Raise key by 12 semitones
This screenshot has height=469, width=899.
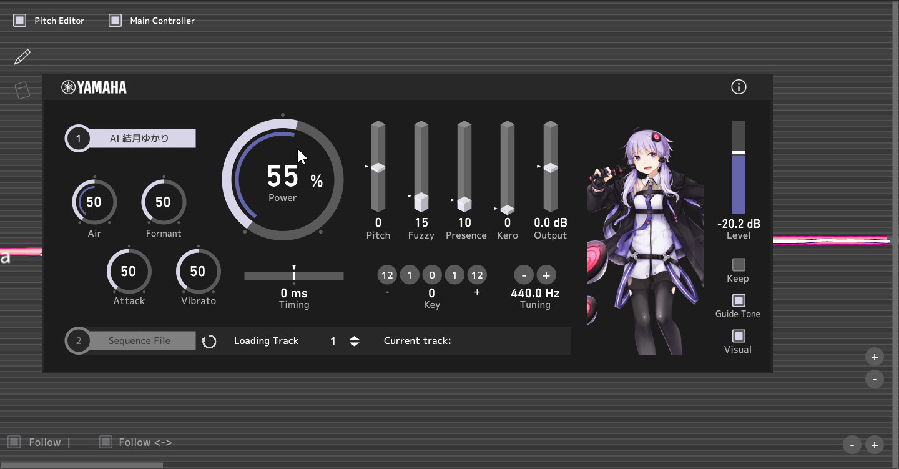point(477,275)
